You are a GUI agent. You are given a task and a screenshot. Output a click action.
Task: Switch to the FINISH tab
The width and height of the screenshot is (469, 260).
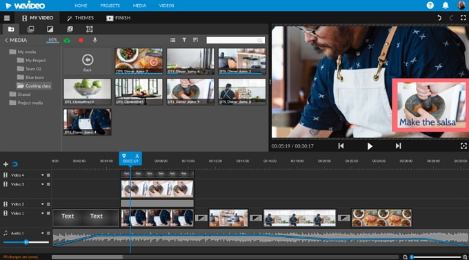pyautogui.click(x=119, y=18)
